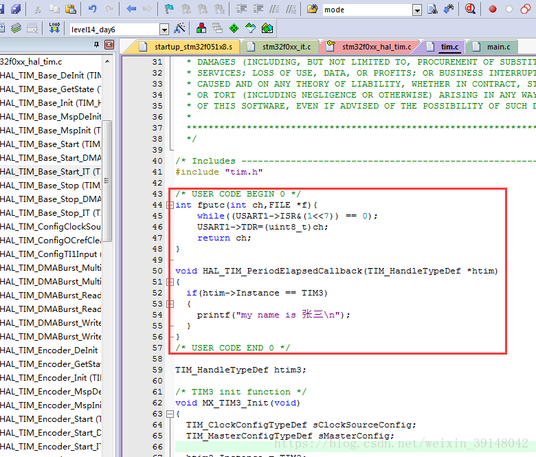Toggle the side panel pin

tap(96, 45)
